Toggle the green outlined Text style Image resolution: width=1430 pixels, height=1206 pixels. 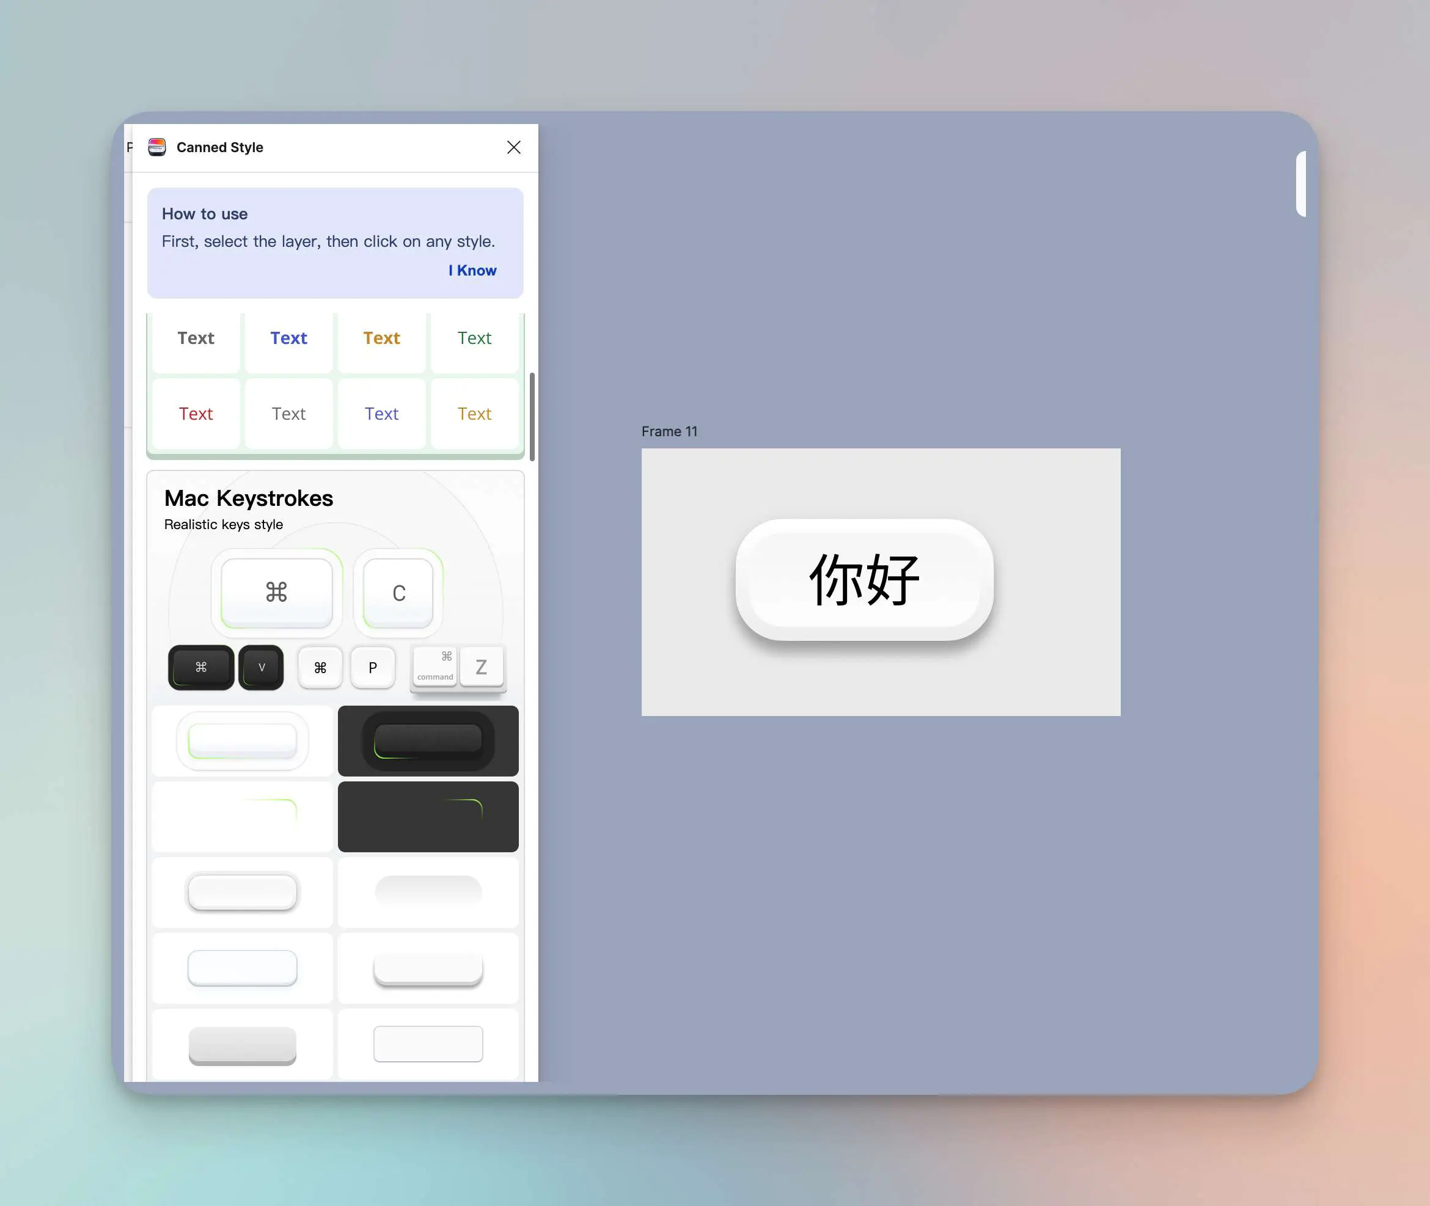click(x=474, y=337)
